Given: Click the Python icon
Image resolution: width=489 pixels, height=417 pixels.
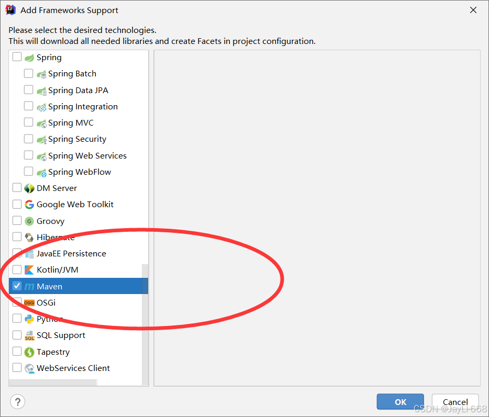Looking at the screenshot, I should pos(29,319).
